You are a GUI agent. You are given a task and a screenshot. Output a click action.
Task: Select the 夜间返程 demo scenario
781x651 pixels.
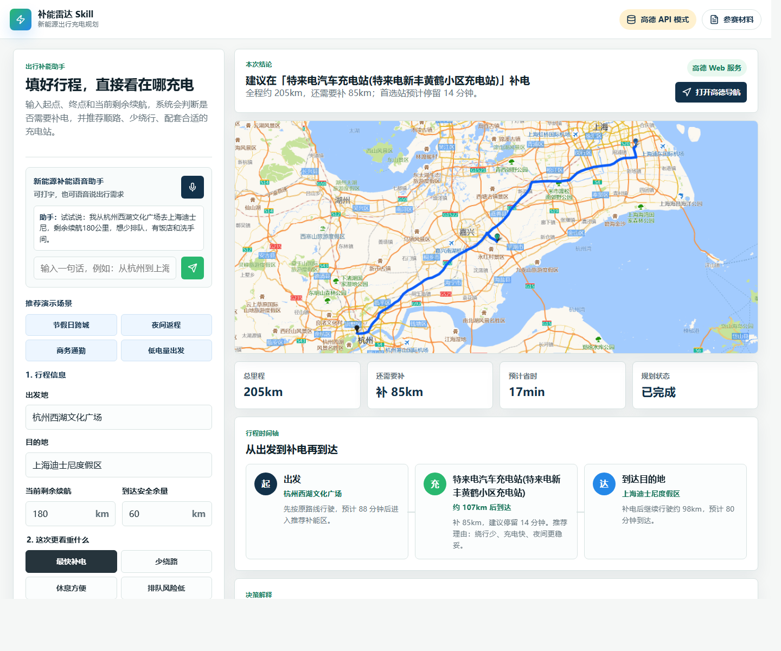coord(167,325)
